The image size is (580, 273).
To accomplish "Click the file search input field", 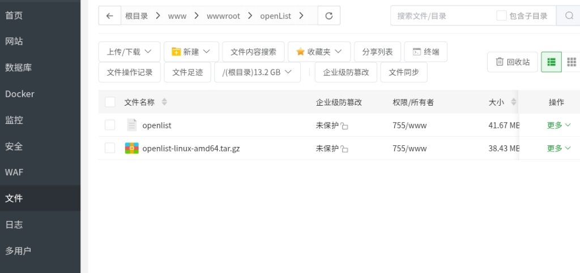I will [x=442, y=16].
